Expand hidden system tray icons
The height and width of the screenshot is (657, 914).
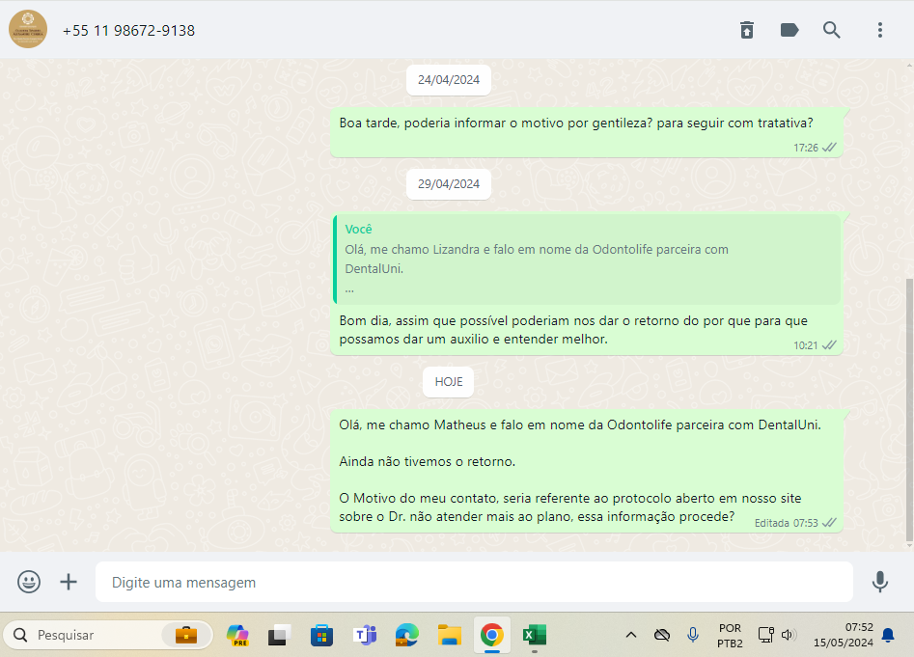coord(631,635)
